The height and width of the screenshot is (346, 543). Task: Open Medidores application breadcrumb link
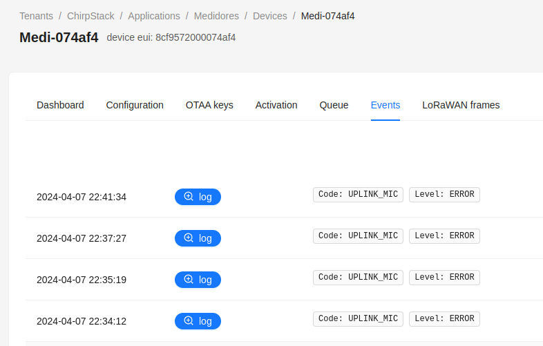(x=216, y=16)
